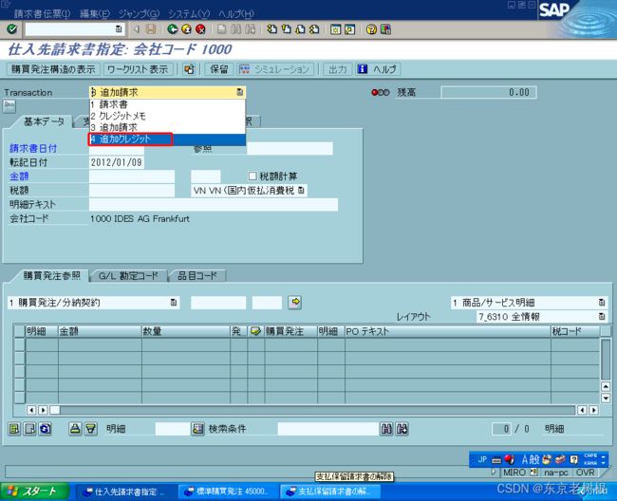Click the 明細テキスト input field
Screen dimensions: 617x501
pos(214,205)
